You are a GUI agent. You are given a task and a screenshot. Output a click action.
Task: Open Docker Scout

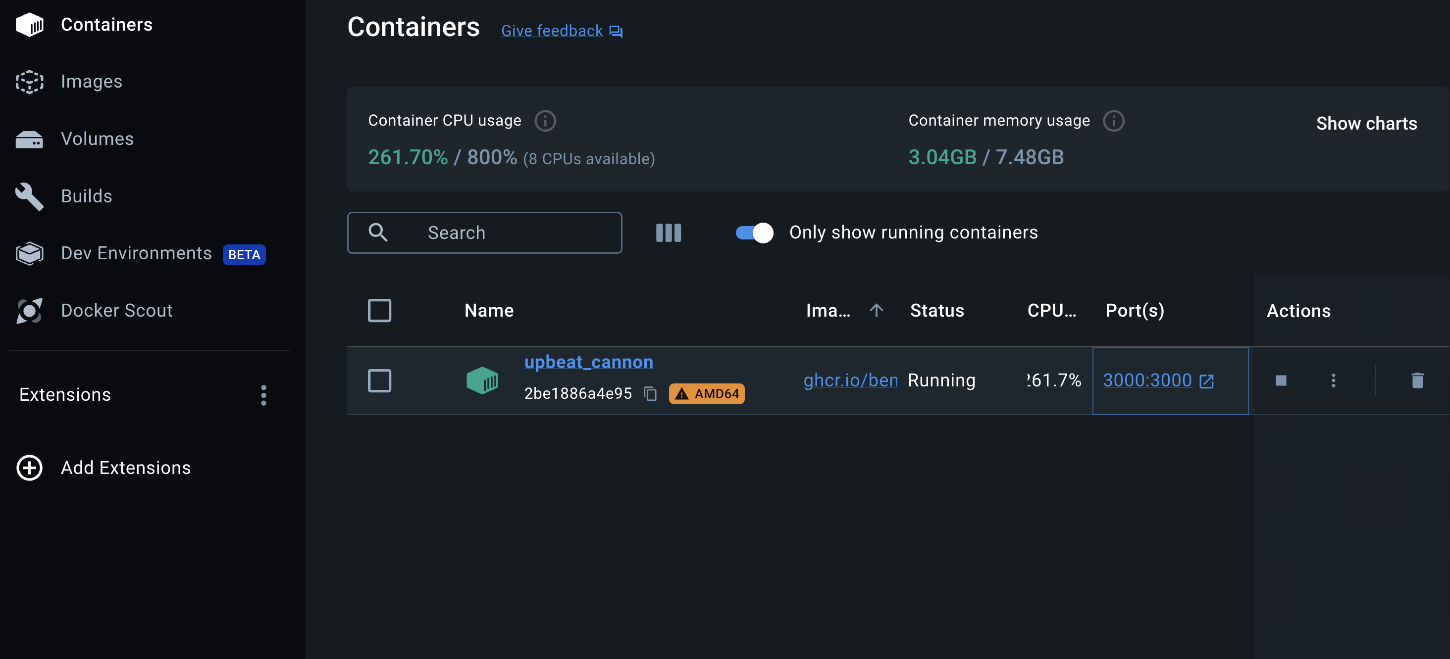pos(116,310)
